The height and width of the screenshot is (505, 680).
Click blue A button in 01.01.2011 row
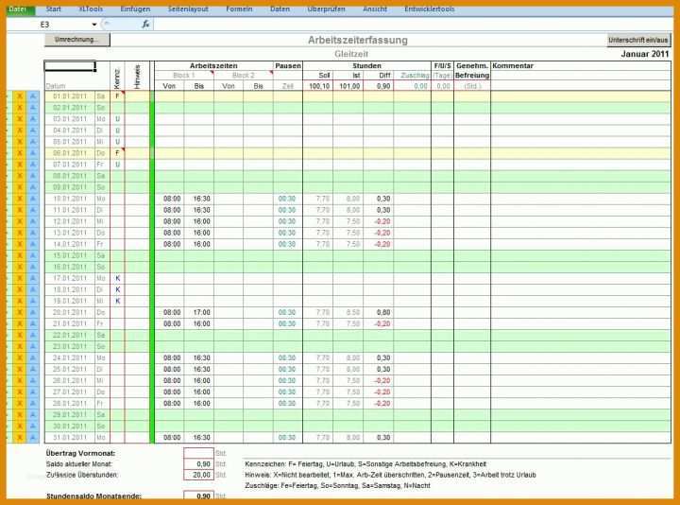tap(33, 96)
